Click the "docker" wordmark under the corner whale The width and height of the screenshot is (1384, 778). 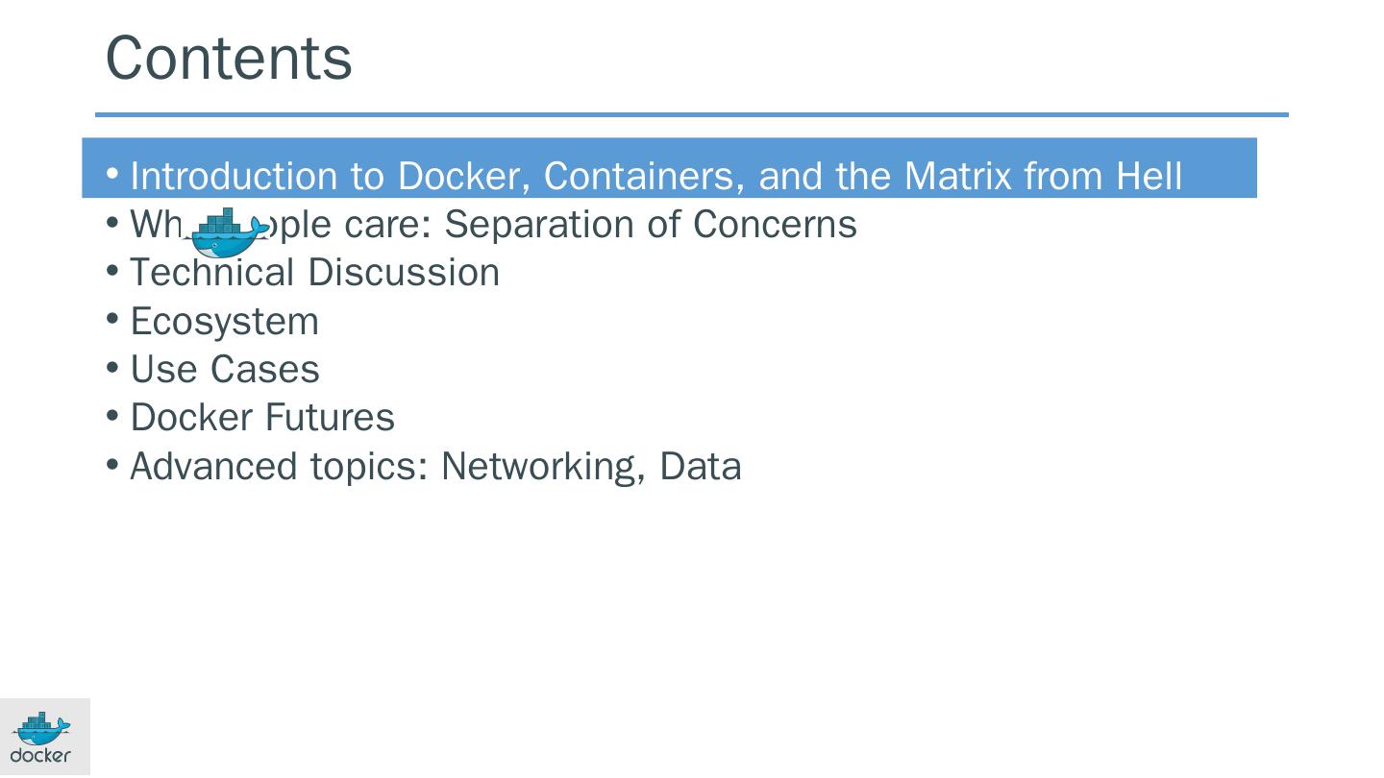point(40,756)
